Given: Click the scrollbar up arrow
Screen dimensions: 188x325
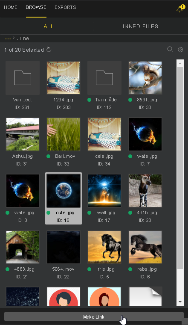Looking at the screenshot, I should (180, 63).
